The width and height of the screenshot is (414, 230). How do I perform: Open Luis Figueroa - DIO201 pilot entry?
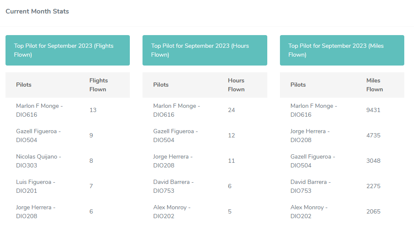[x=36, y=186]
